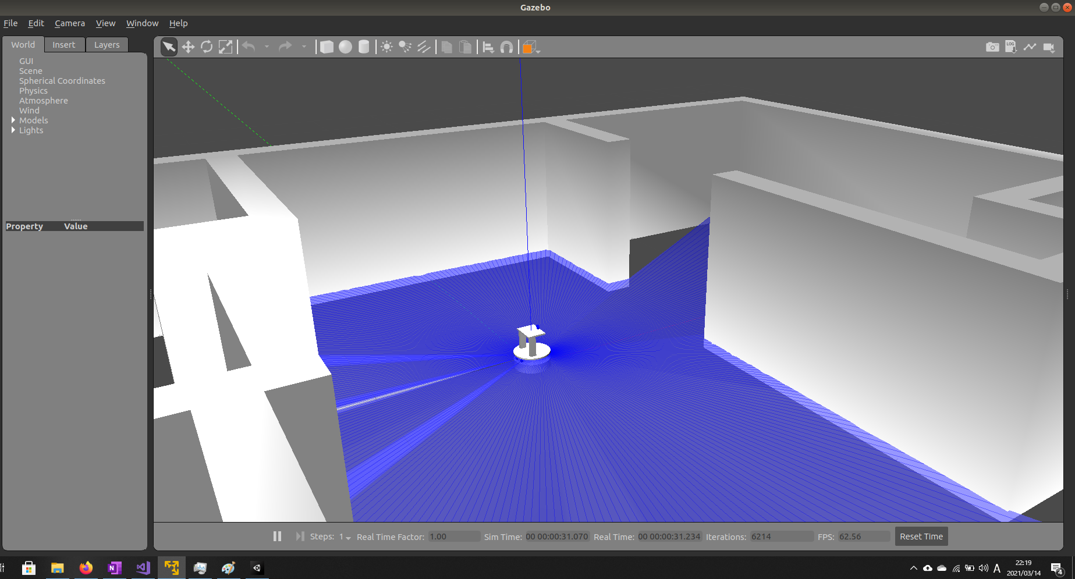Toggle the Snap tool

[506, 47]
